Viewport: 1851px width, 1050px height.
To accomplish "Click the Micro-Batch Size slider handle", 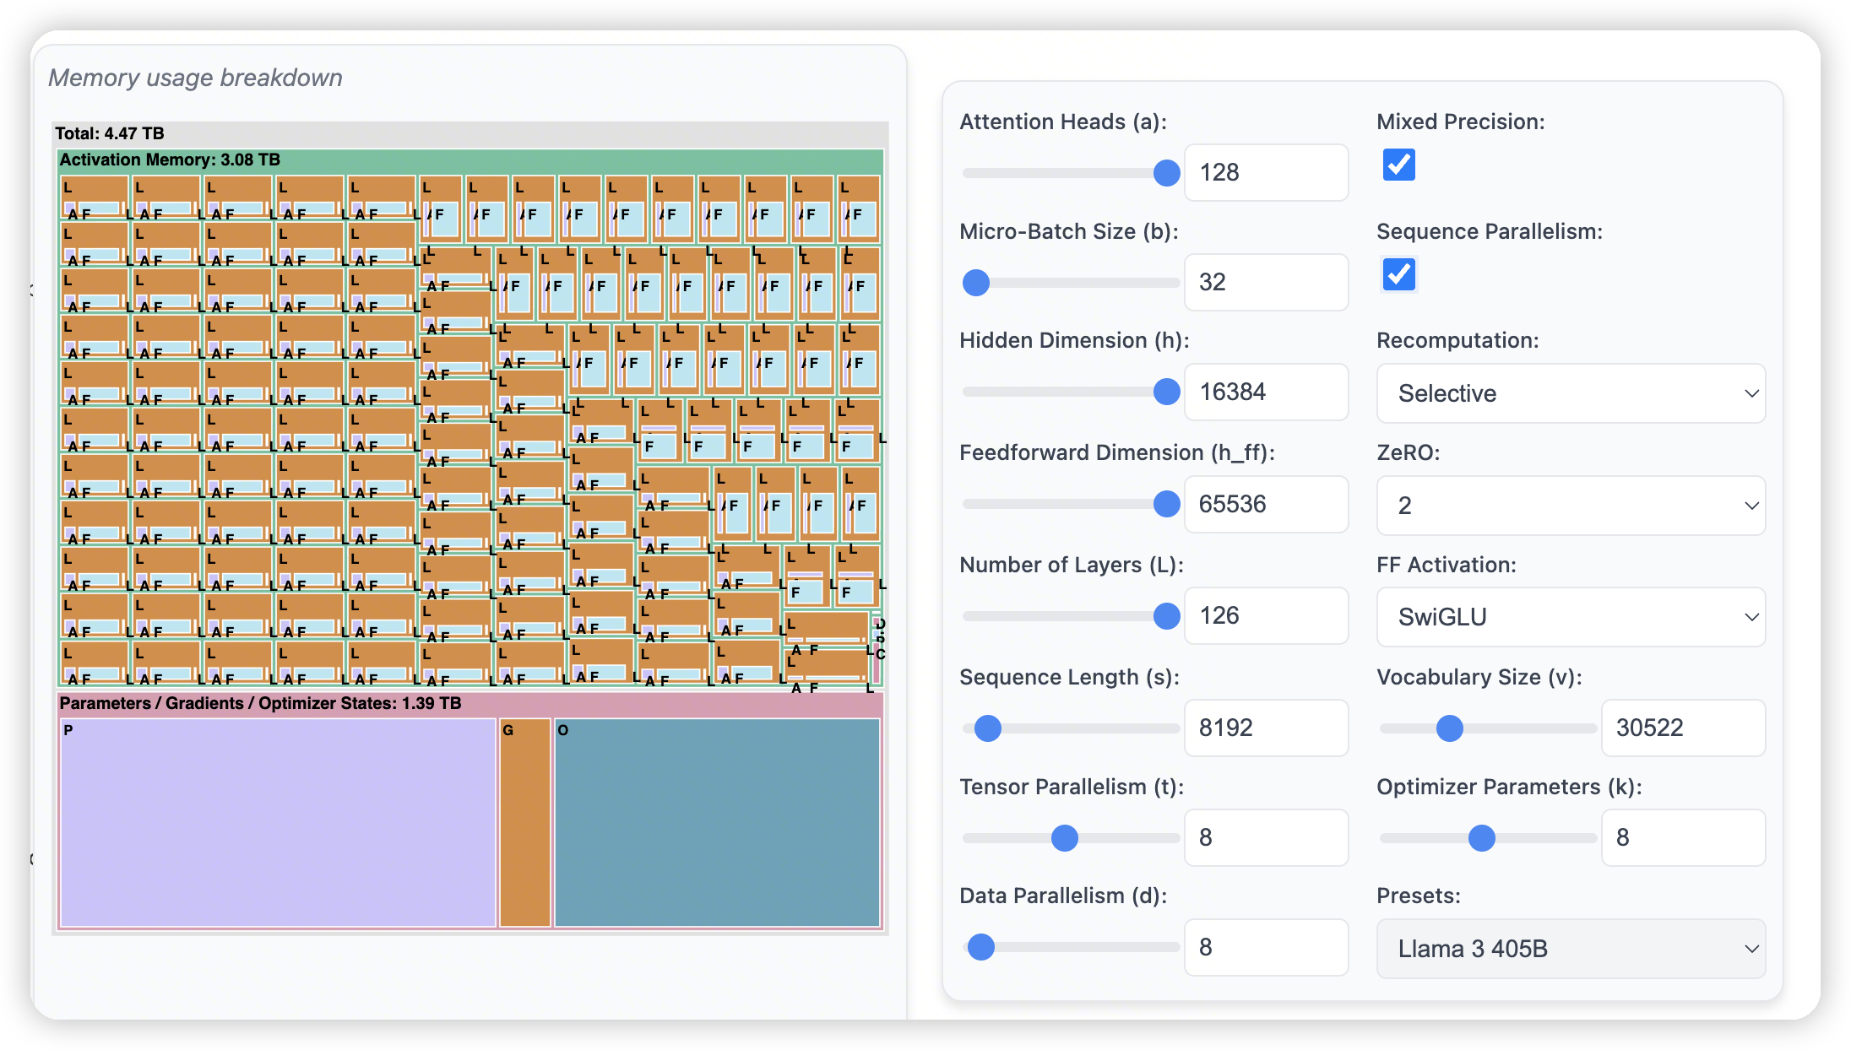I will pos(976,283).
